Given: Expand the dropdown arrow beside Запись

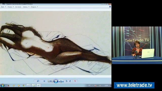Looking at the screenshot, I should tap(29, 7).
